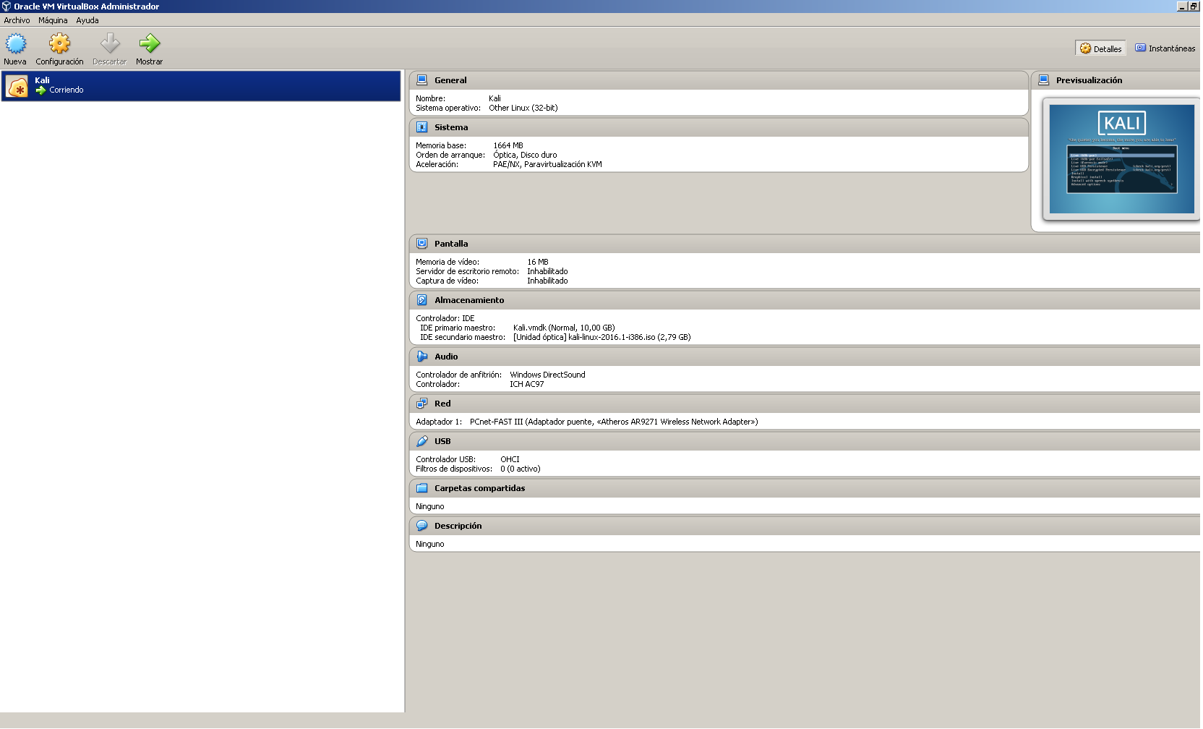1203x729 pixels.
Task: Click the 'Windows DirectSound' host driver value
Action: (x=547, y=375)
